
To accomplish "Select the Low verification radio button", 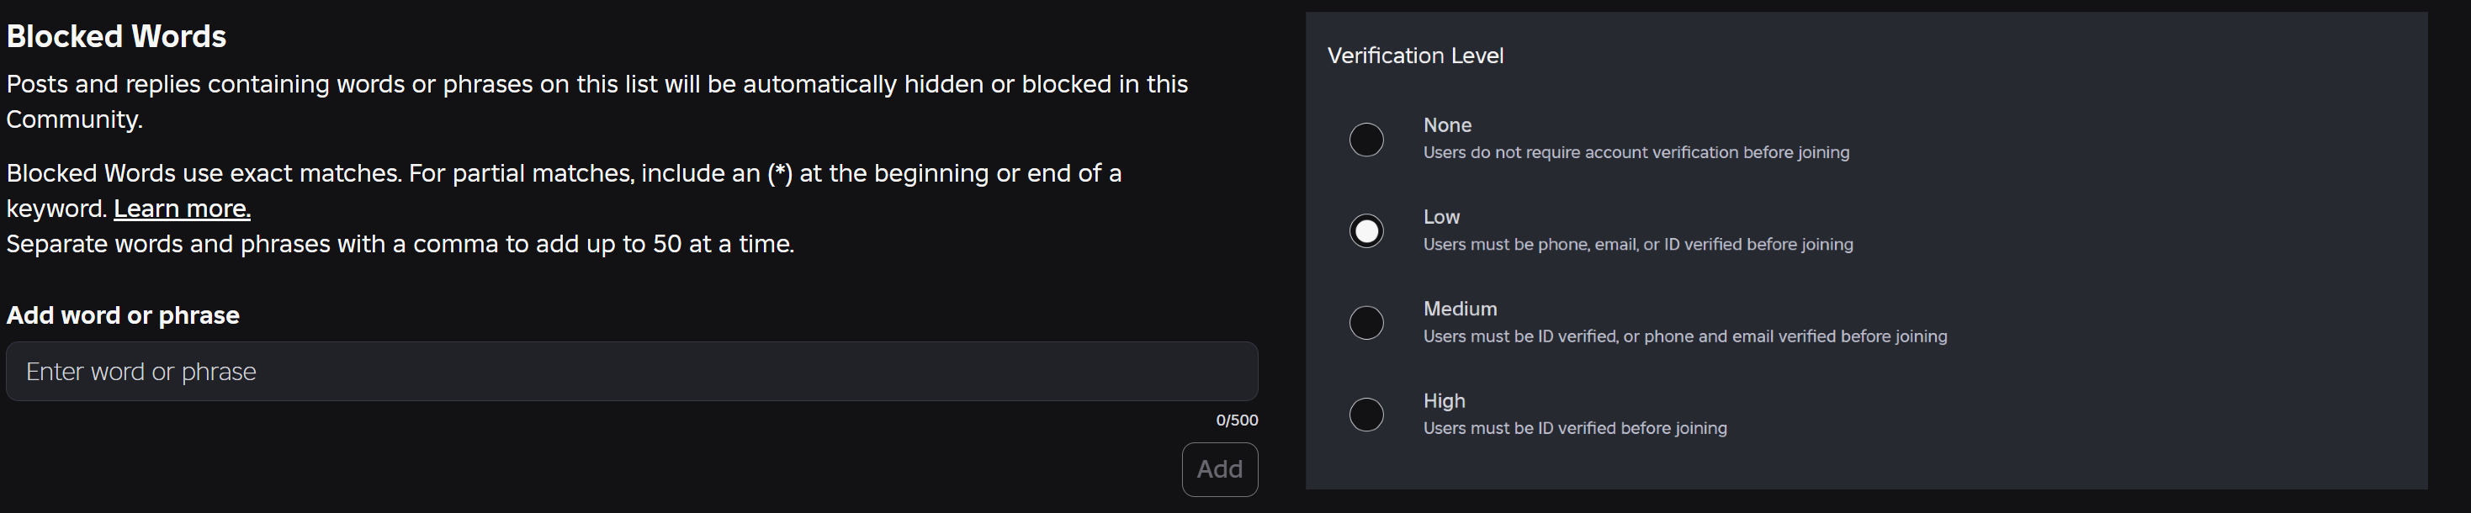I will (x=1366, y=231).
